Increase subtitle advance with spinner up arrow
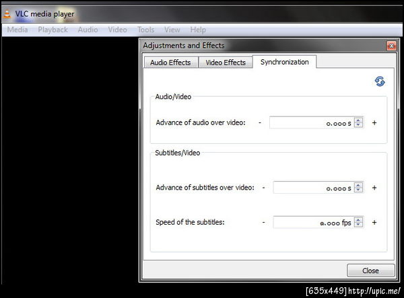404x298 pixels. 358,185
